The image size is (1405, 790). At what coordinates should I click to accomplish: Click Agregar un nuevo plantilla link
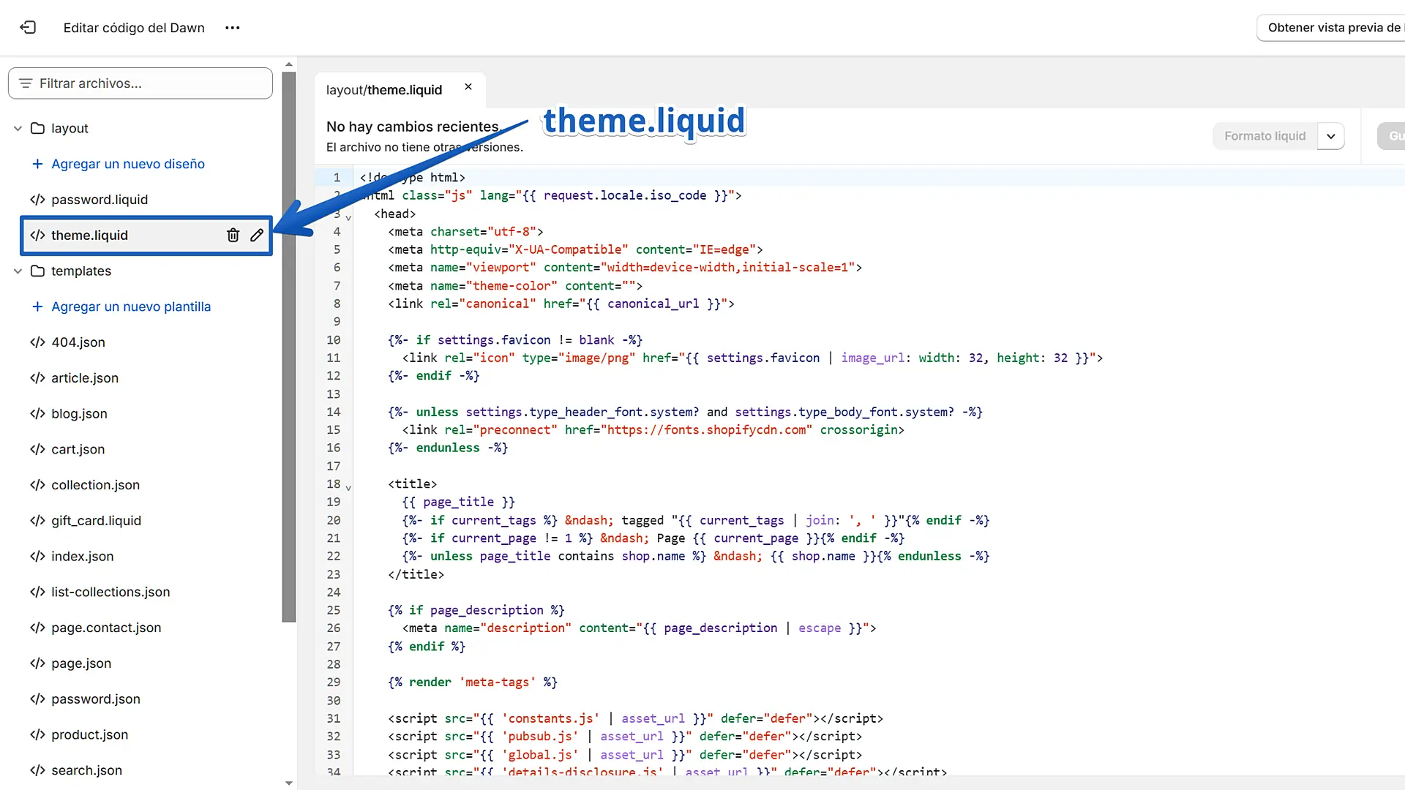point(131,306)
